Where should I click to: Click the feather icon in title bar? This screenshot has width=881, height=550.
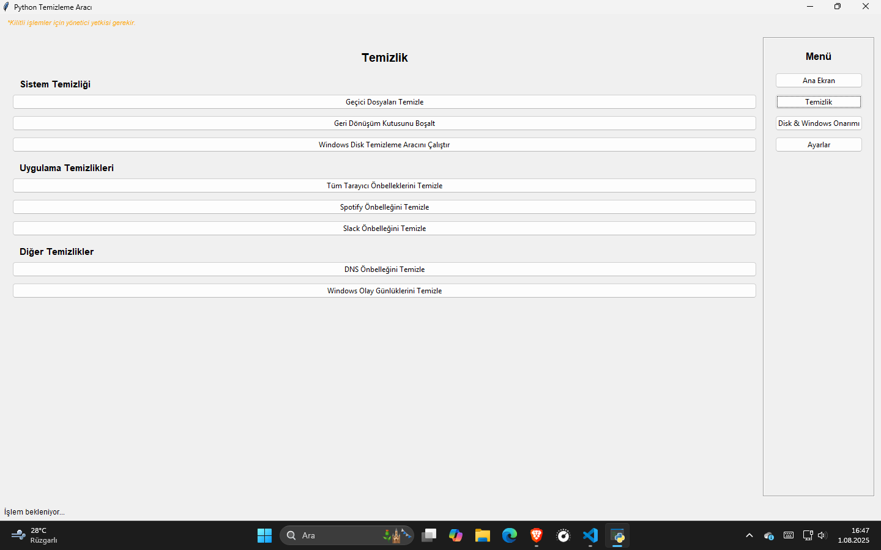tap(6, 7)
